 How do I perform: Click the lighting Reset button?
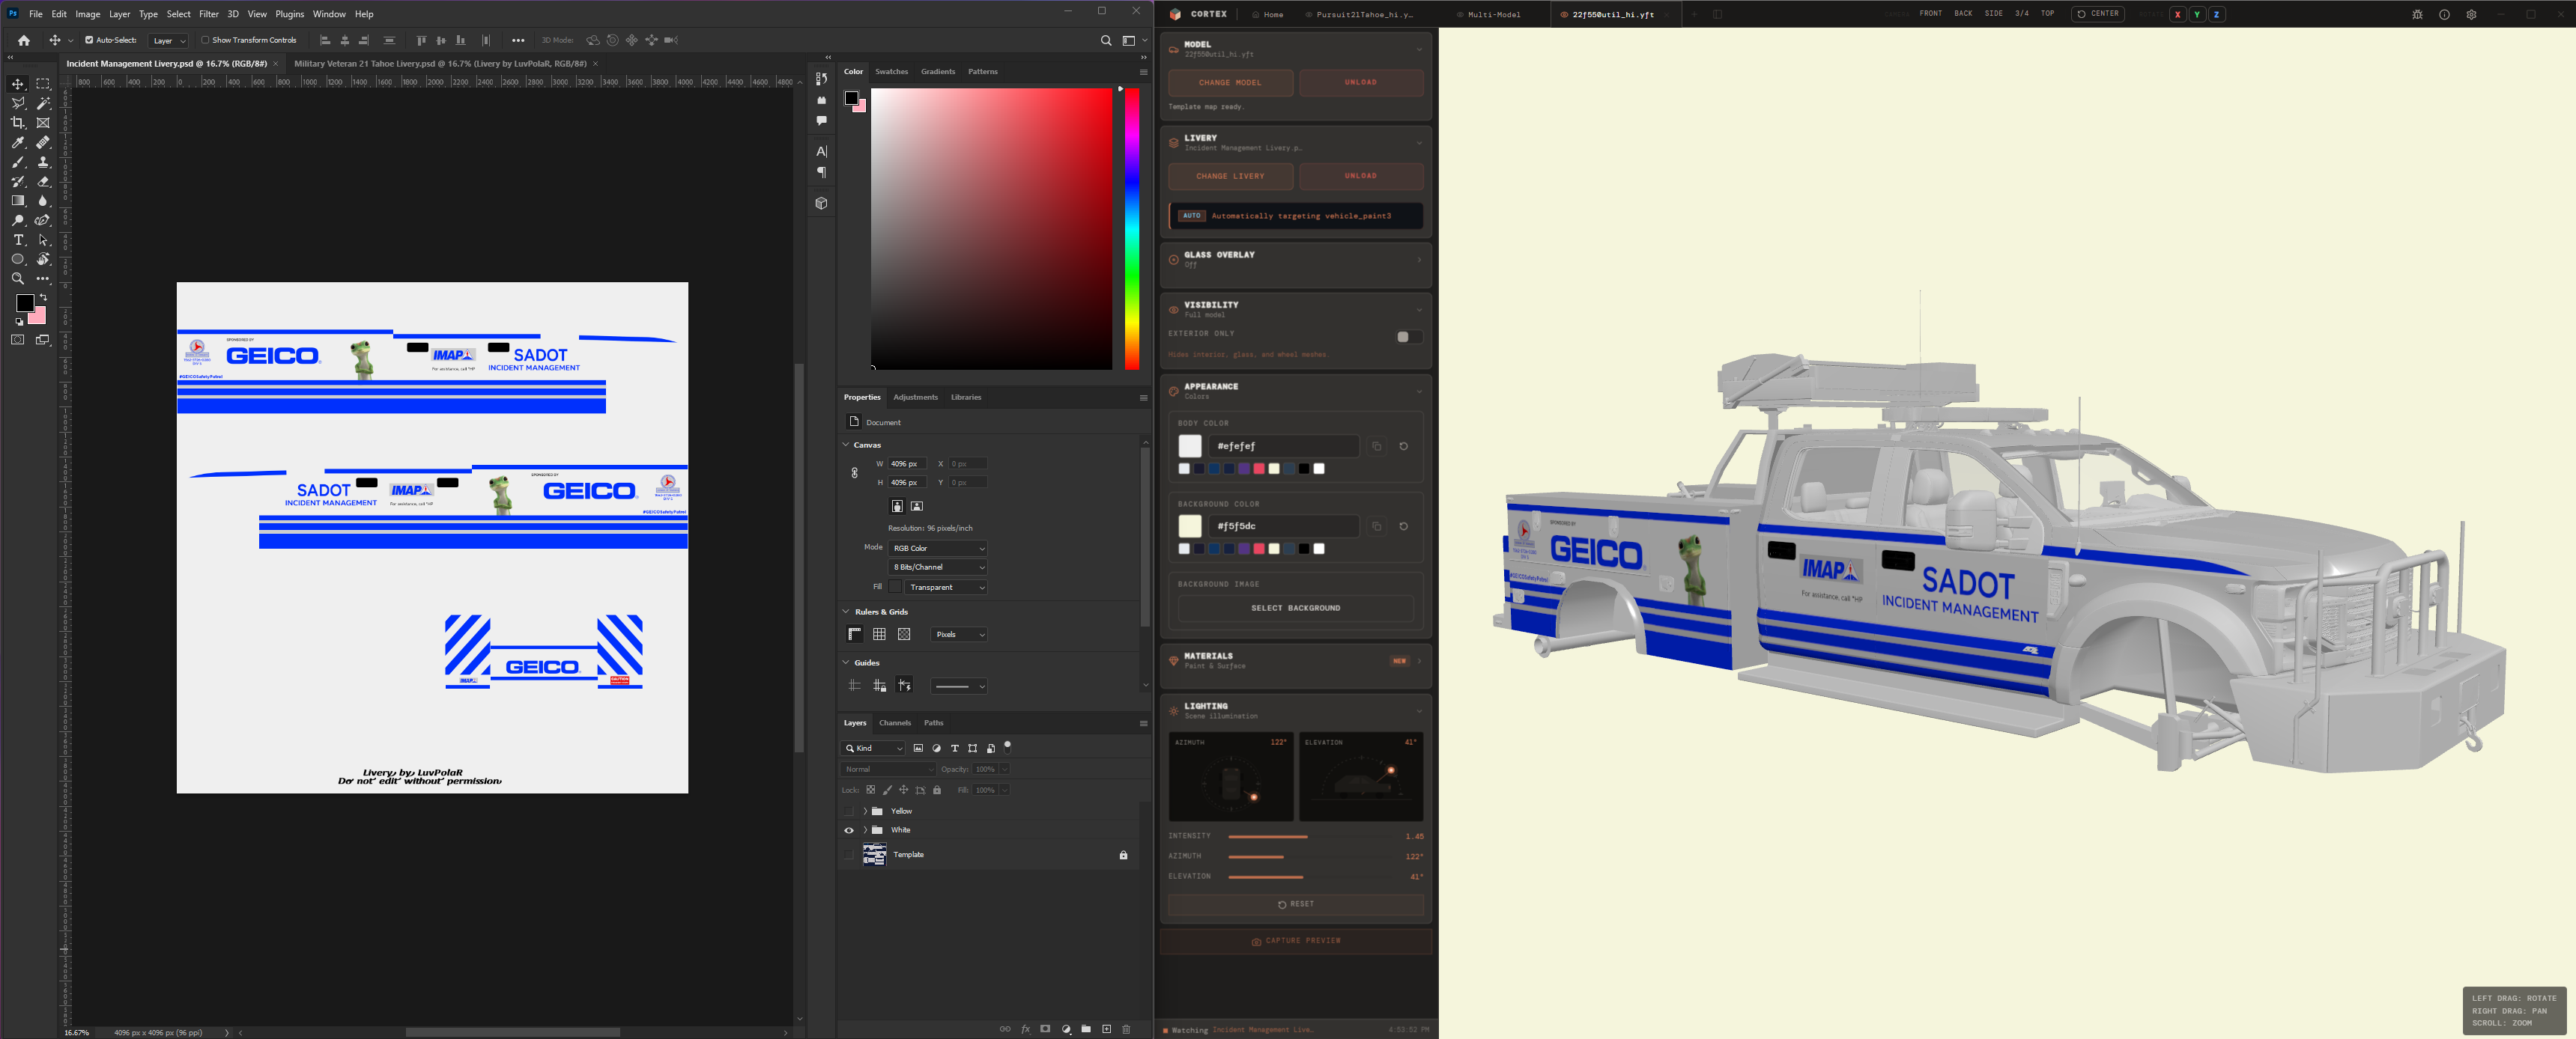[1295, 904]
